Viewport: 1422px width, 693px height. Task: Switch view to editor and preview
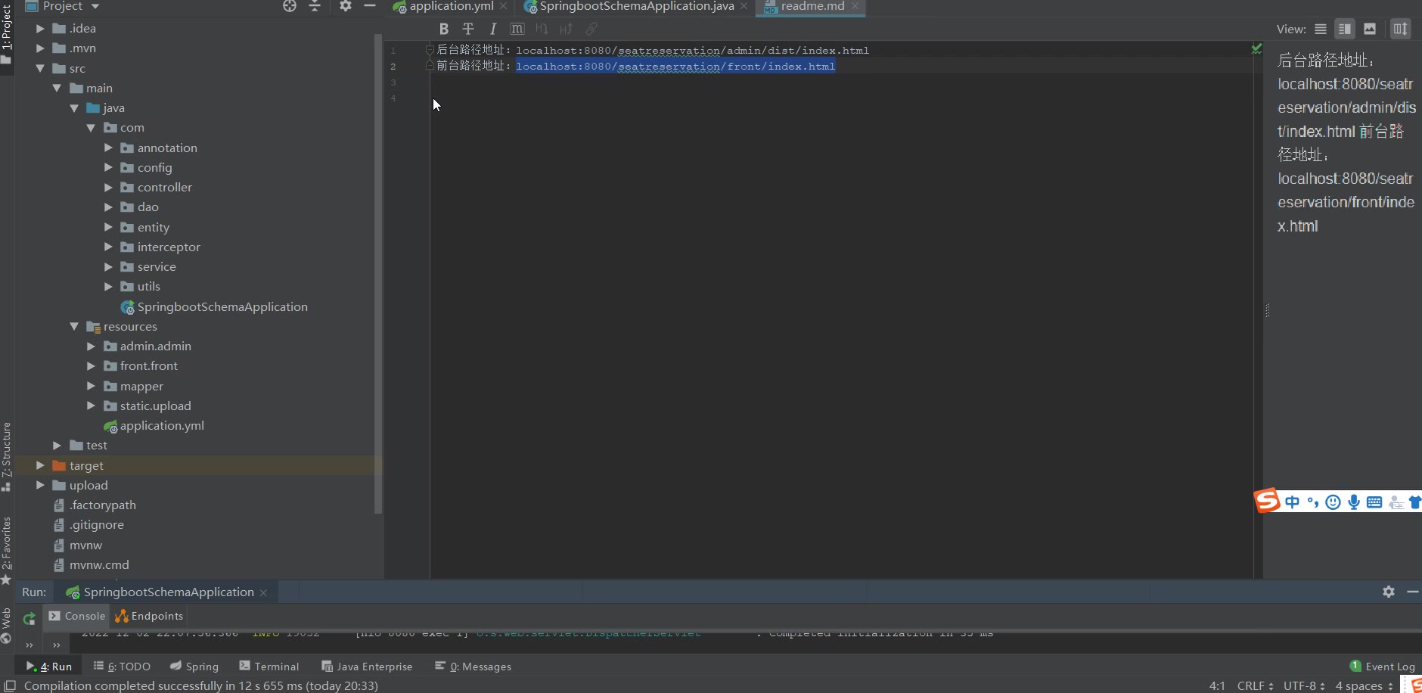click(1345, 29)
